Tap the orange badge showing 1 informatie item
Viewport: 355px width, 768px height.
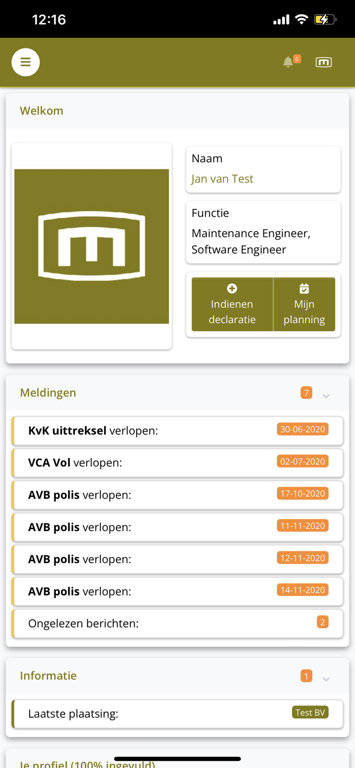coord(306,675)
